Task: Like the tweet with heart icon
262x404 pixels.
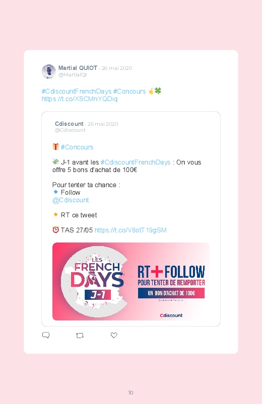Action: pyautogui.click(x=114, y=335)
